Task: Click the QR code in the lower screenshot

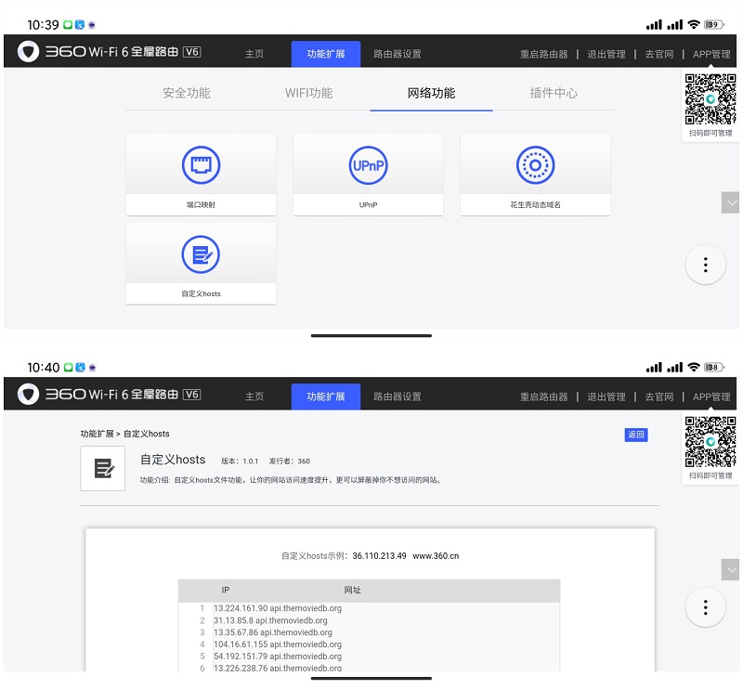Action: (x=710, y=441)
